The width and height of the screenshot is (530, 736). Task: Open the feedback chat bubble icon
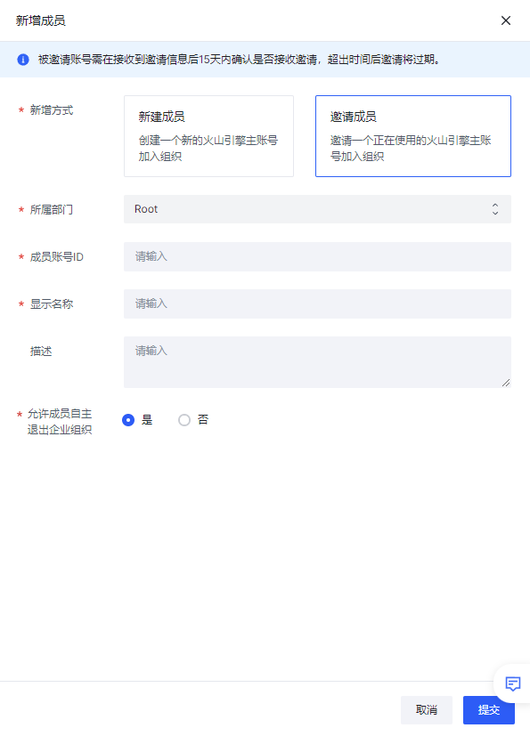[x=512, y=683]
